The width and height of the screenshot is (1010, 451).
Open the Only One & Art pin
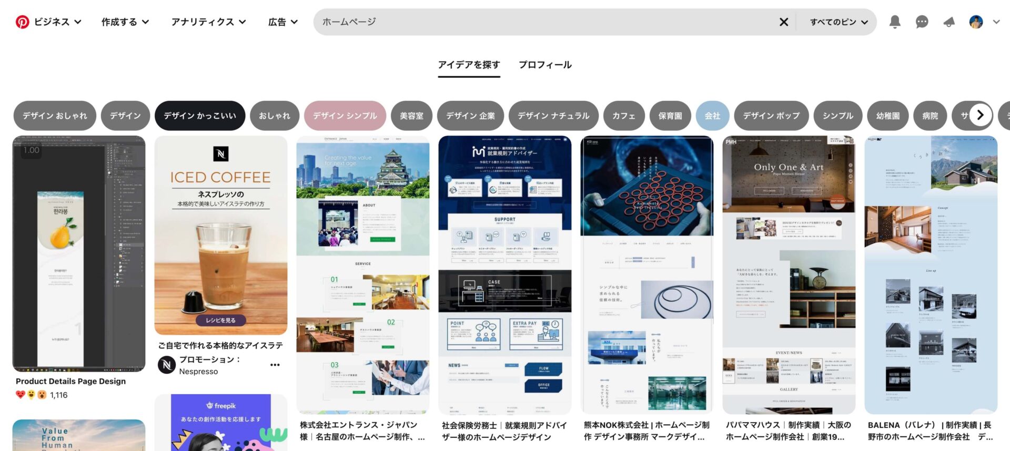click(789, 275)
